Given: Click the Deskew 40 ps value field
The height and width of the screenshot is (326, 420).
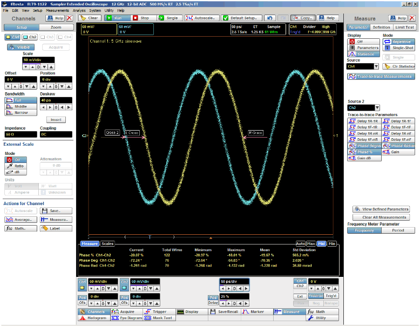Looking at the screenshot, I should click(55, 99).
